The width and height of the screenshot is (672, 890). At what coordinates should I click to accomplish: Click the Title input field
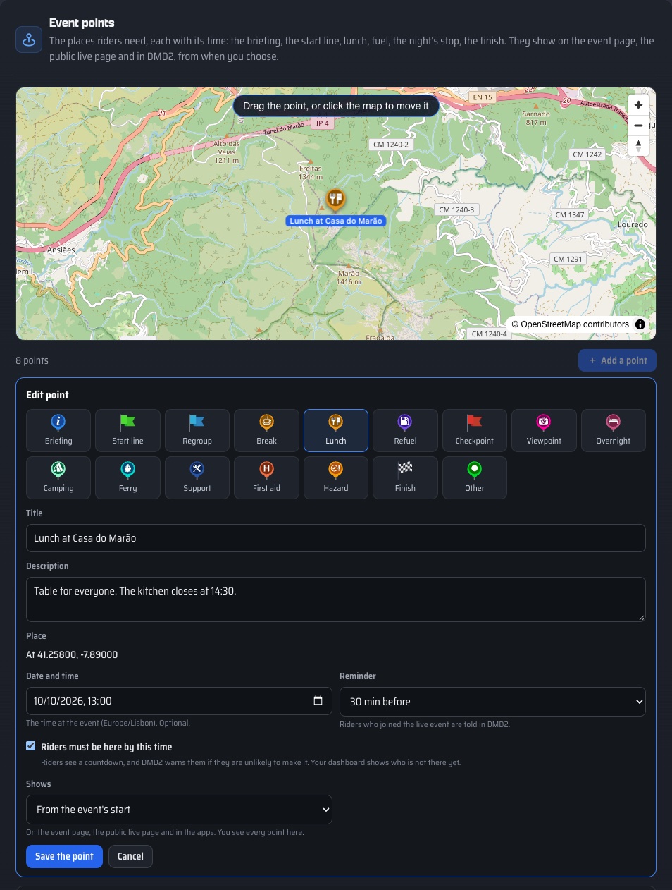(336, 538)
